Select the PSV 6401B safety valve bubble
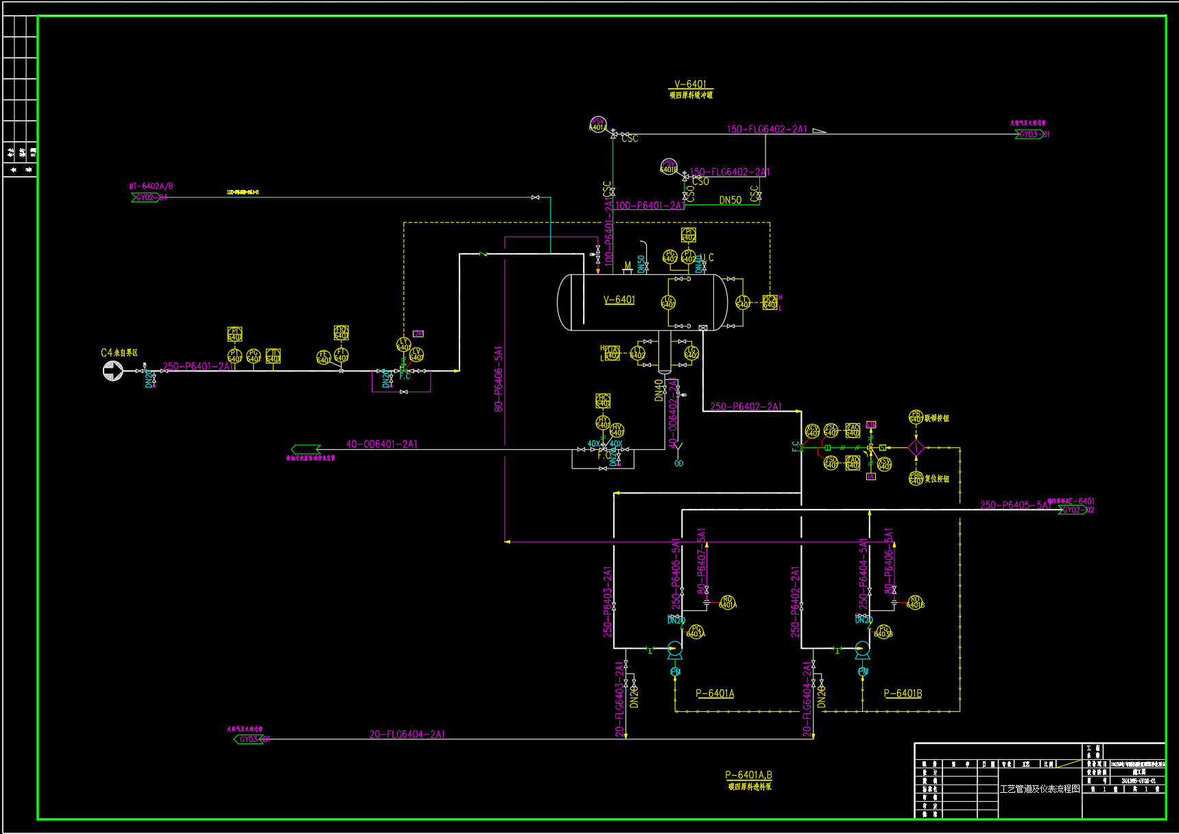Image resolution: width=1179 pixels, height=834 pixels. coord(669,167)
